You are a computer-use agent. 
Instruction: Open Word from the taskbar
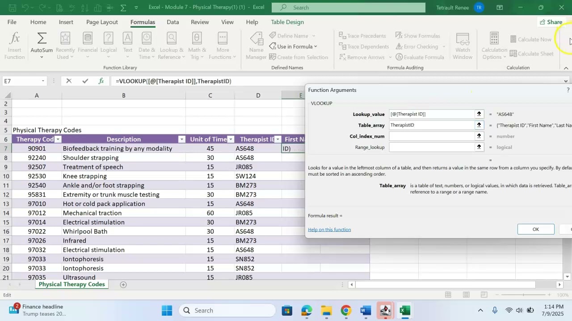tap(366, 310)
